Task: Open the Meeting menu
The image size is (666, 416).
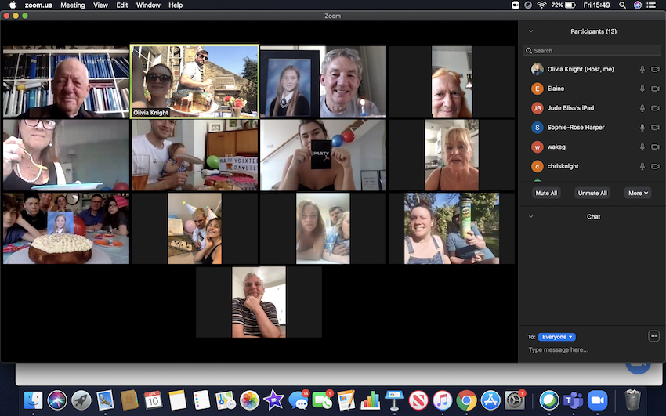Action: 73,5
